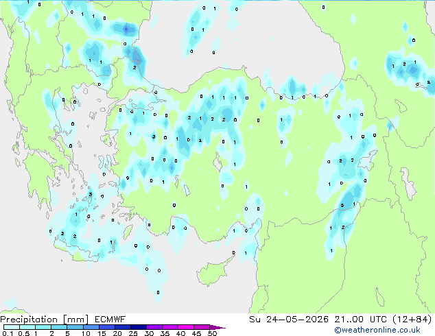Click the '10' legend scale label
Screen dimensions: 435x336
[86, 333]
